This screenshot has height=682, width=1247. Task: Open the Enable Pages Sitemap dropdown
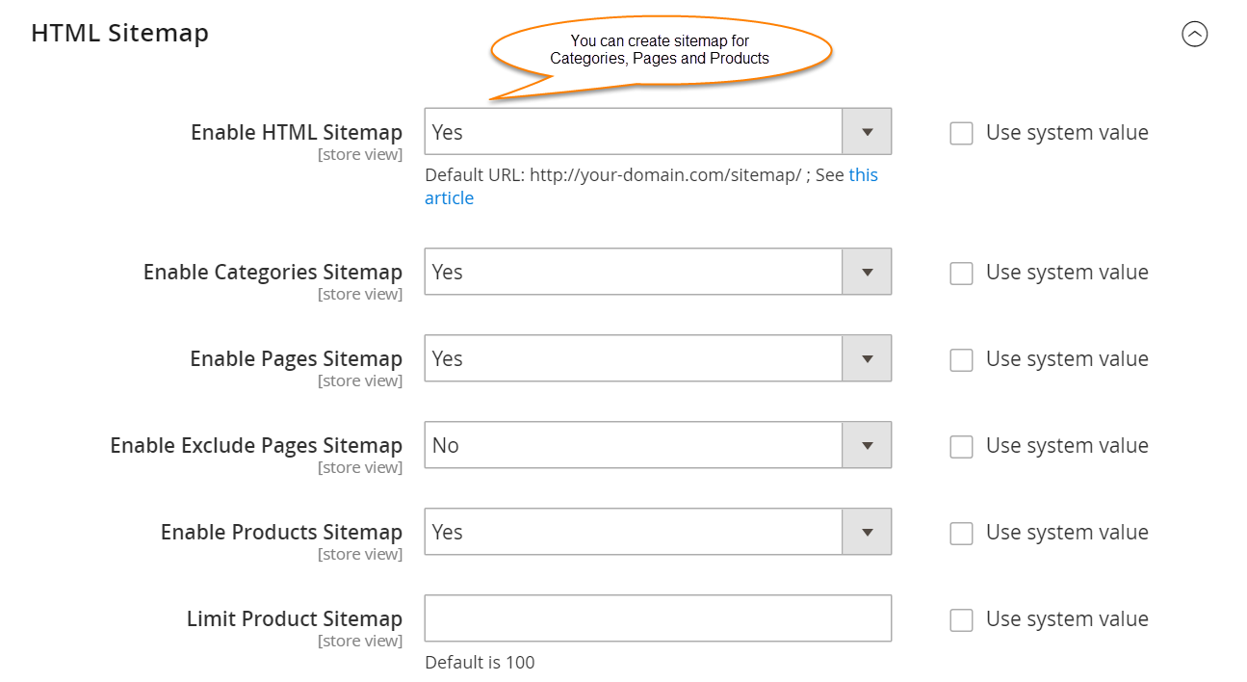(x=658, y=358)
